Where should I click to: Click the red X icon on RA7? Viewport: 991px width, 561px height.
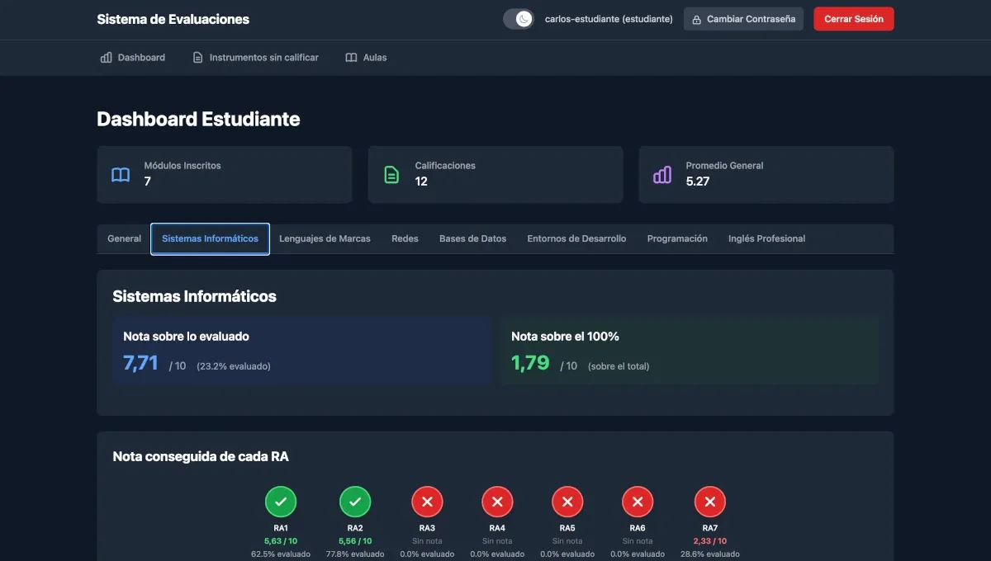point(709,501)
